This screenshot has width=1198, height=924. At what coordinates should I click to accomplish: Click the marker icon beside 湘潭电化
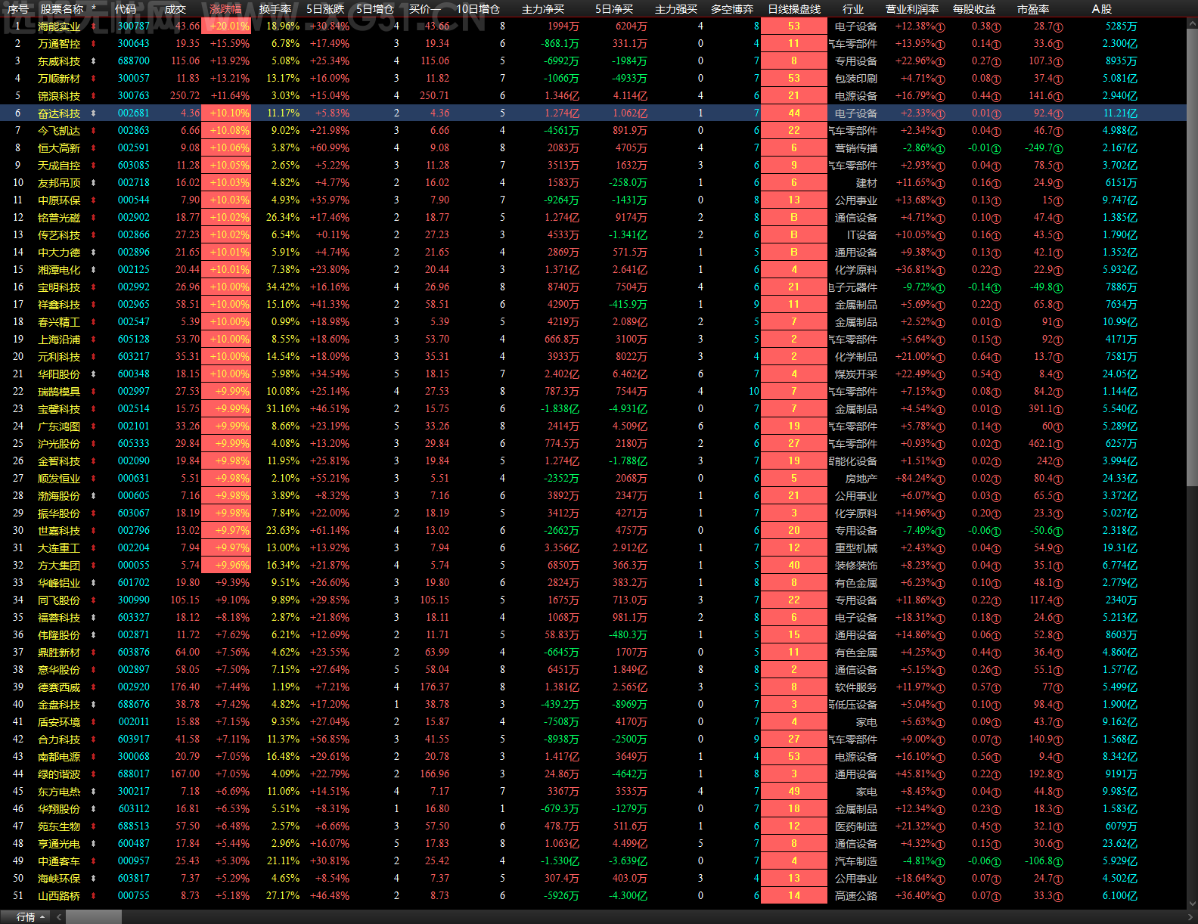pyautogui.click(x=94, y=270)
